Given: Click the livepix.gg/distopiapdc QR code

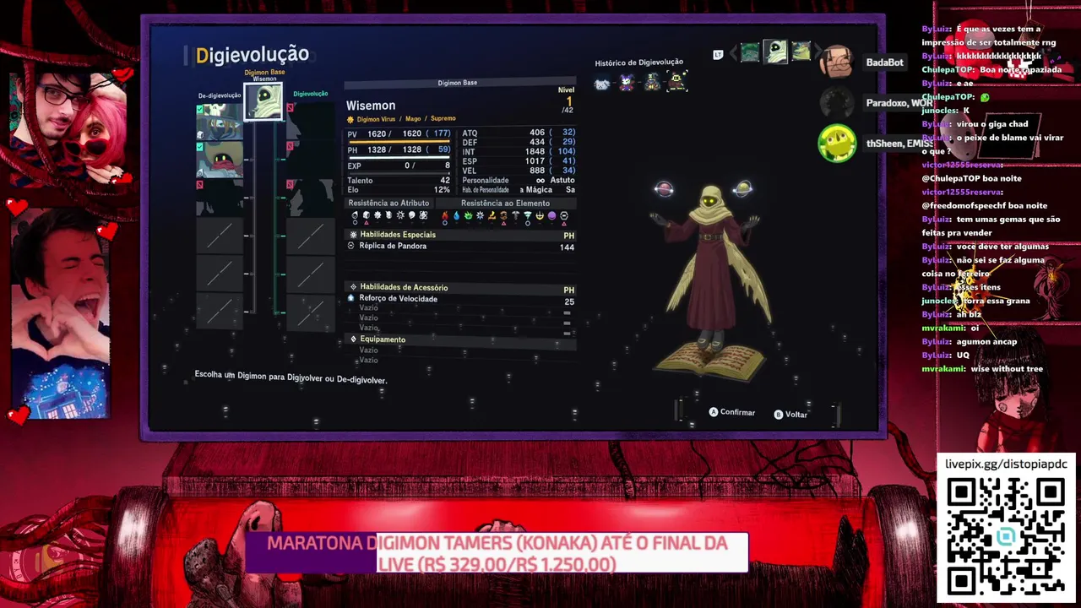Looking at the screenshot, I should (x=1005, y=536).
